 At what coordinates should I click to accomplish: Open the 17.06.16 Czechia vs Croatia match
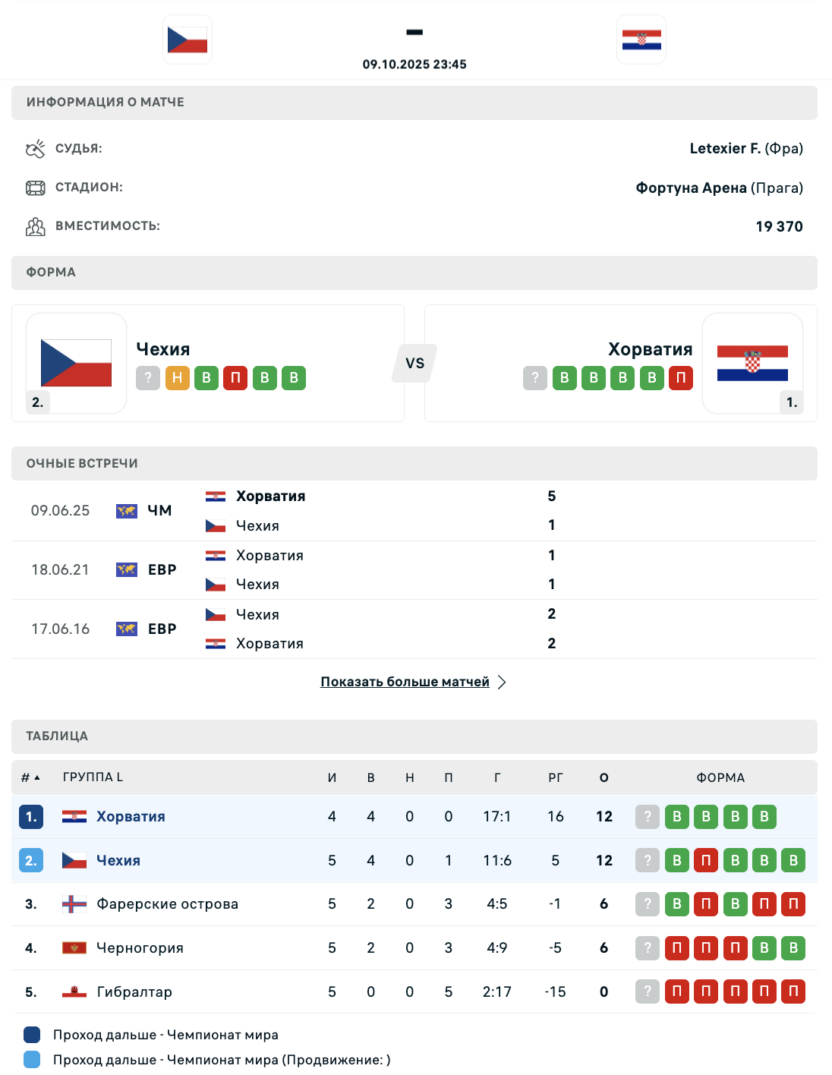[x=380, y=629]
